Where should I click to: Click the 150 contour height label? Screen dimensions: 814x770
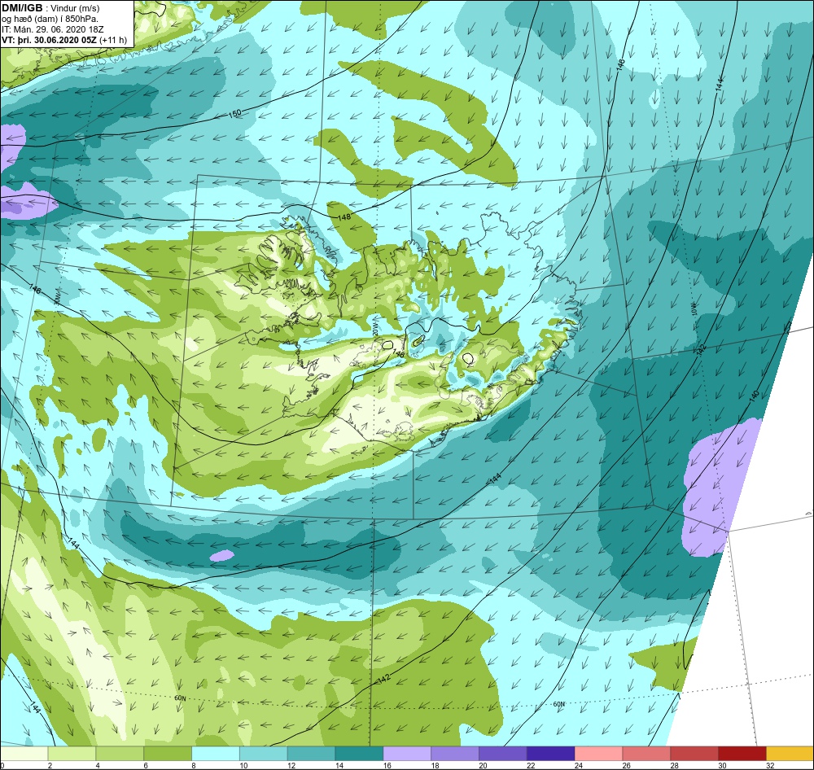click(x=234, y=112)
